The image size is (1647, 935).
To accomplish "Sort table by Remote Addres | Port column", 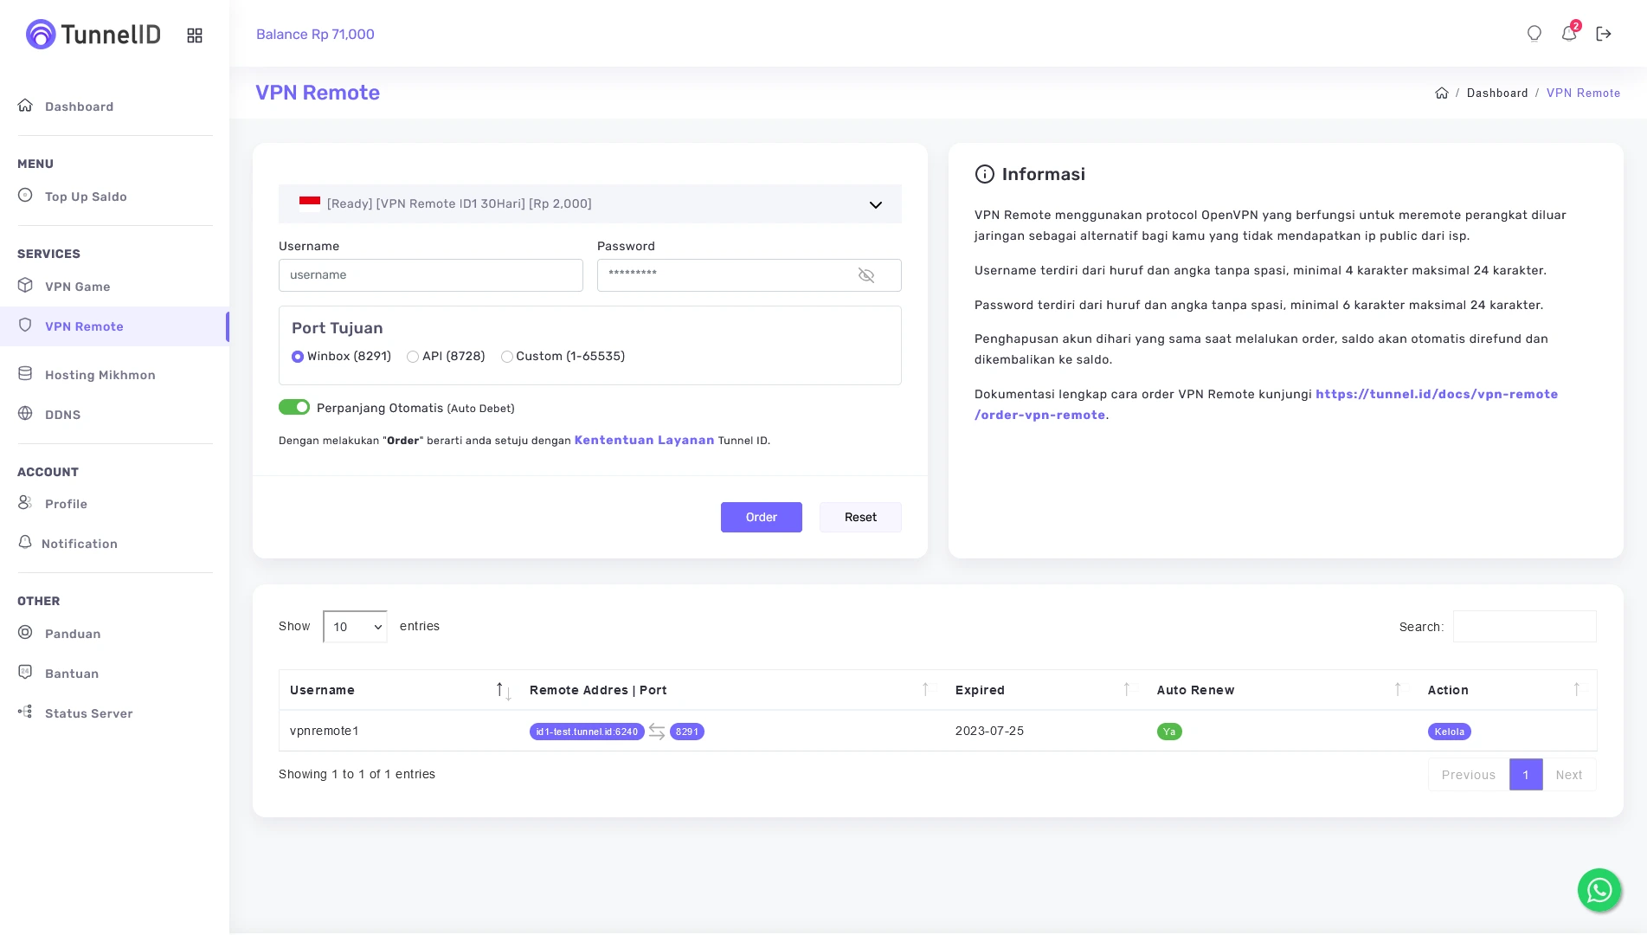I will click(x=731, y=690).
